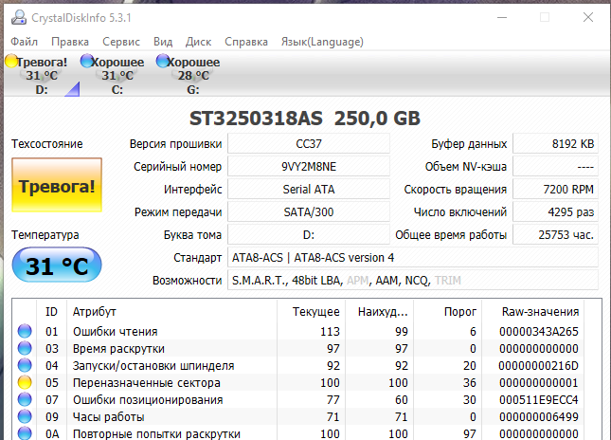This screenshot has height=440, width=611.
Task: Click raw value 0000000216D
Action: tap(538, 365)
